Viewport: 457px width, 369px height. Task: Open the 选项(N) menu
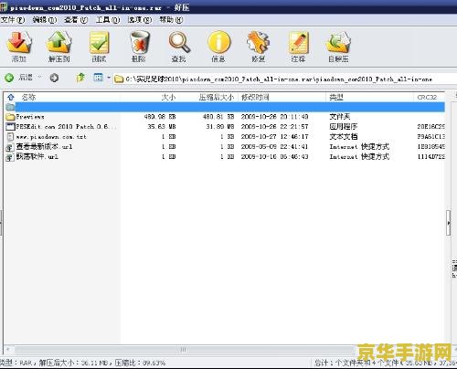(x=140, y=20)
